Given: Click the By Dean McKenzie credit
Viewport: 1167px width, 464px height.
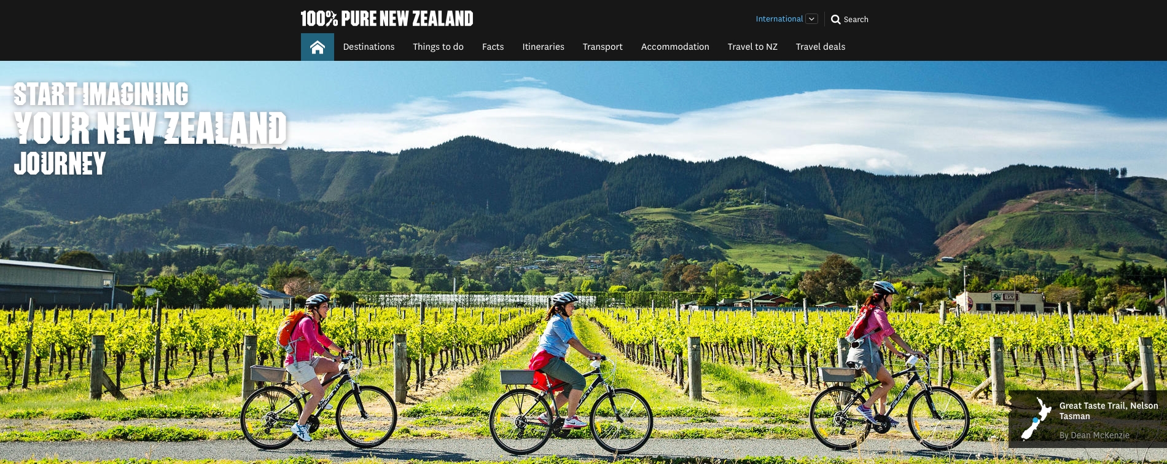Looking at the screenshot, I should (x=1094, y=435).
